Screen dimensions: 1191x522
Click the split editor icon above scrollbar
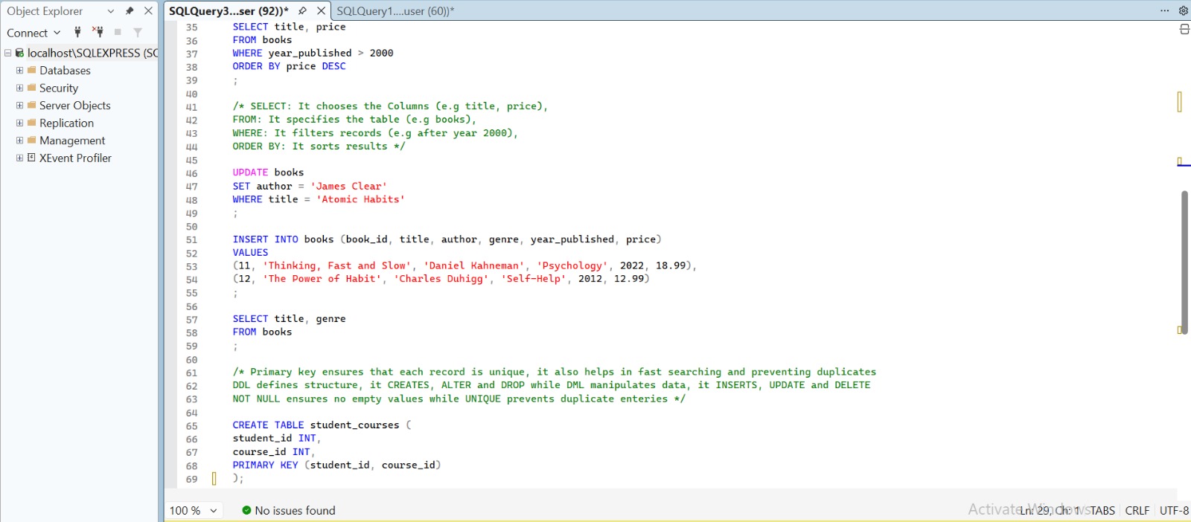coord(1184,29)
